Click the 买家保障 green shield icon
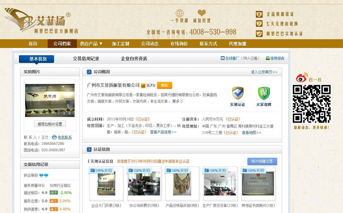Image resolution: width=343 pixels, height=213 pixels. point(264,93)
